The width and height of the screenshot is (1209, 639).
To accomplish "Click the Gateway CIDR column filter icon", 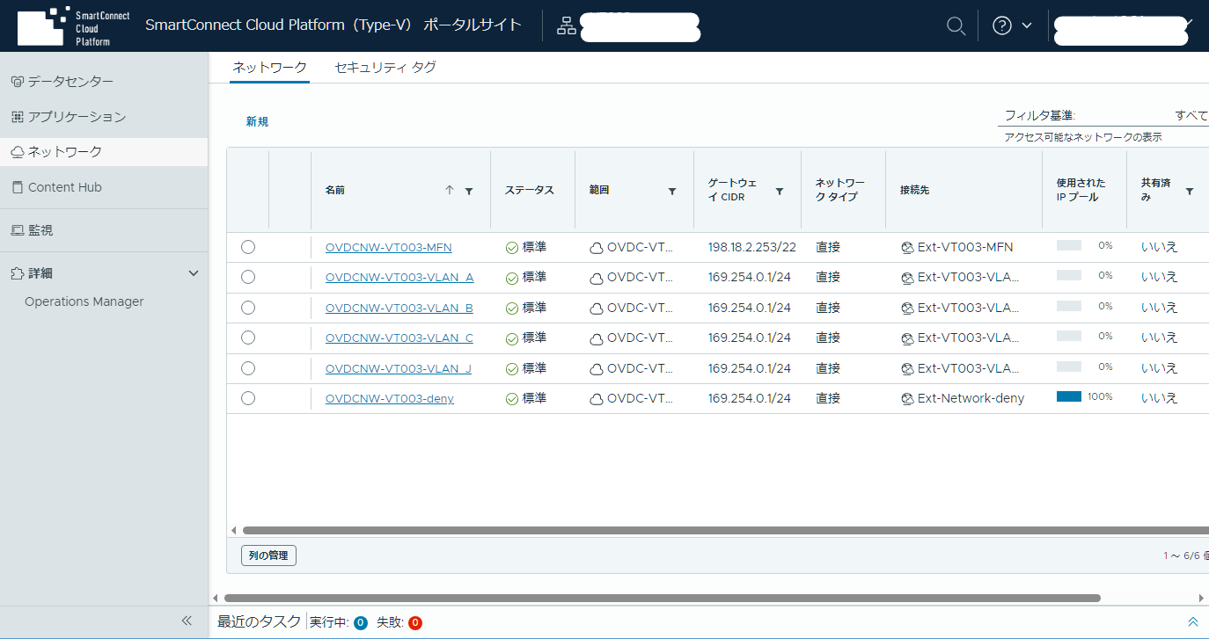I will point(780,191).
